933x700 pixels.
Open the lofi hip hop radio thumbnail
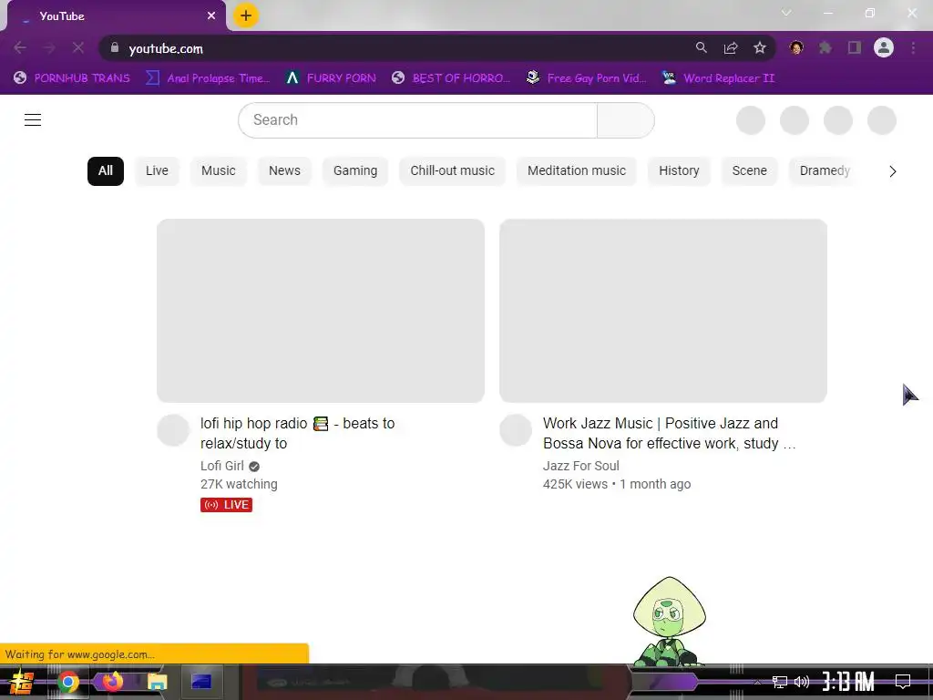point(321,311)
